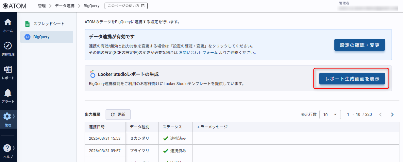Open the 管理 gear icon in sidebar
The height and width of the screenshot is (162, 403).
[8, 119]
